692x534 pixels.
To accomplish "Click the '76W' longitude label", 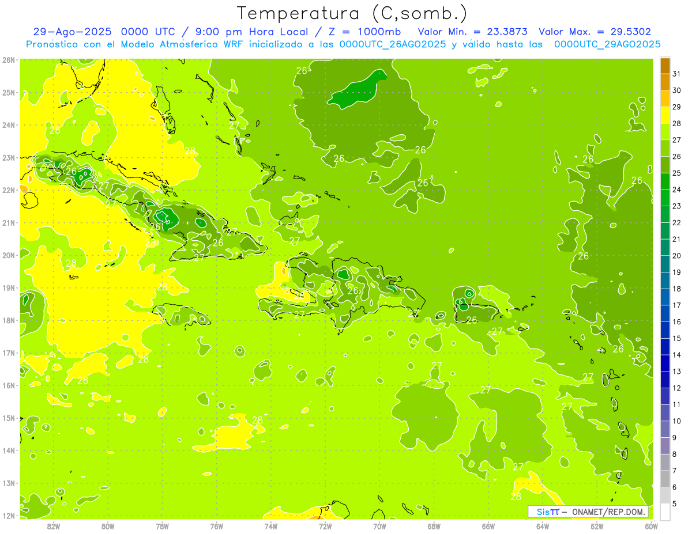I will (217, 526).
